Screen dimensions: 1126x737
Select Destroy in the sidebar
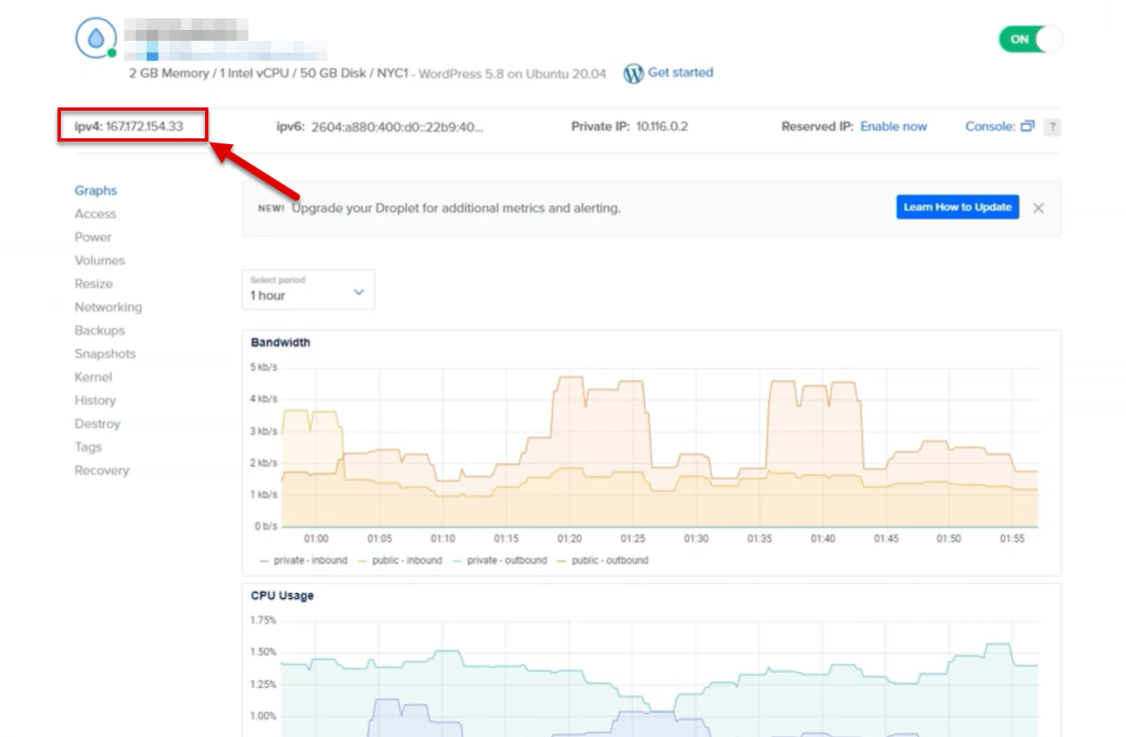coord(98,424)
